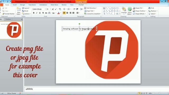Screen dimensions: 169x95
Task: Select the Oval shape in gallery
Action: coord(115,8)
